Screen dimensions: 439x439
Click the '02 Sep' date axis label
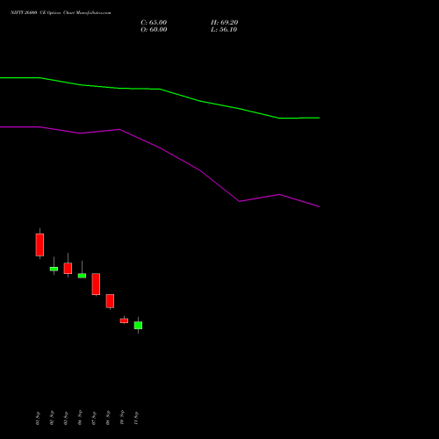pyautogui.click(x=52, y=418)
